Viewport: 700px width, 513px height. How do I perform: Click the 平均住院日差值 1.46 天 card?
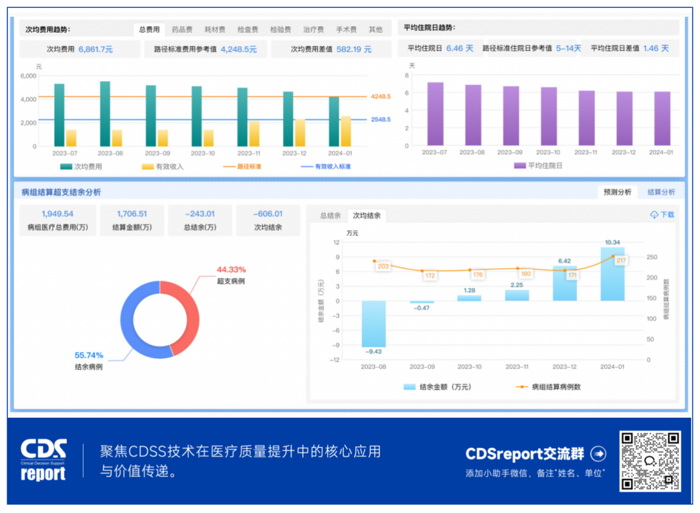coord(630,48)
